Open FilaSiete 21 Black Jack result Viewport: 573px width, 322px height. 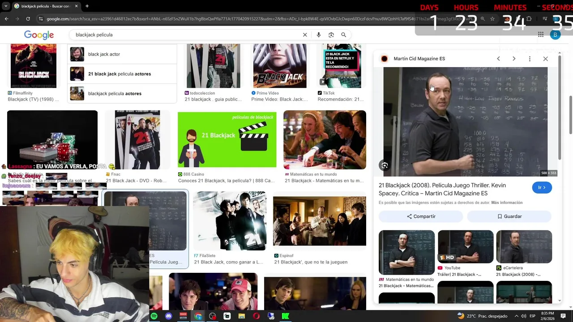[230, 227]
